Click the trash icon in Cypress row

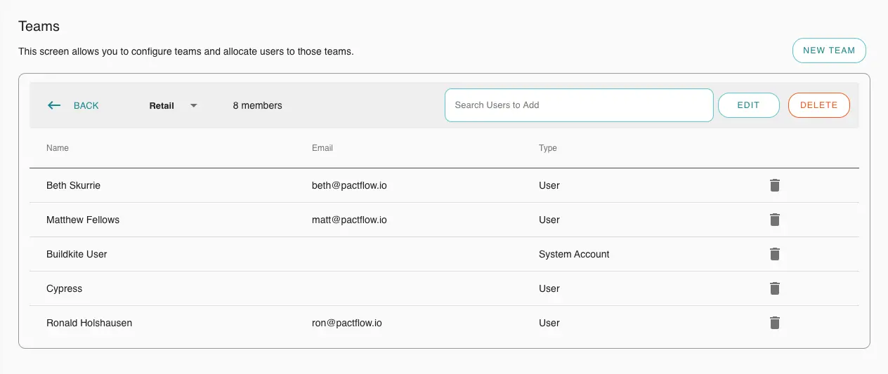tap(774, 288)
